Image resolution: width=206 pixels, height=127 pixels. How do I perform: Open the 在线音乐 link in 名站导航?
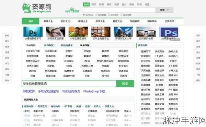tap(69, 61)
